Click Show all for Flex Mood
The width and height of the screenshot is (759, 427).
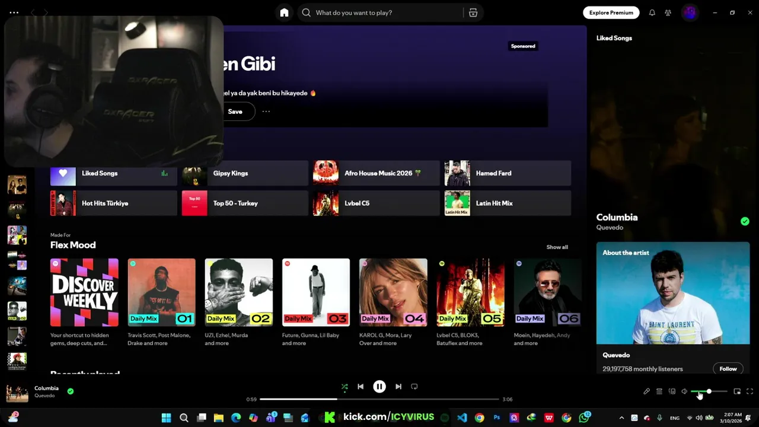[557, 247]
